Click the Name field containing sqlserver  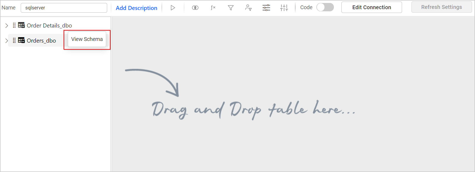[64, 8]
